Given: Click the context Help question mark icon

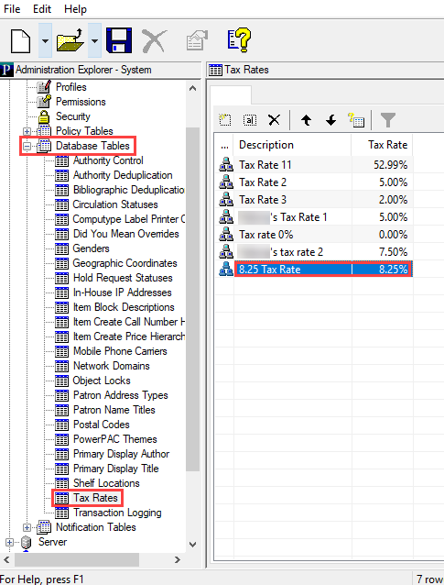Looking at the screenshot, I should click(239, 40).
